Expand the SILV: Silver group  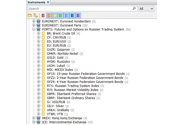pyautogui.click(x=39, y=106)
